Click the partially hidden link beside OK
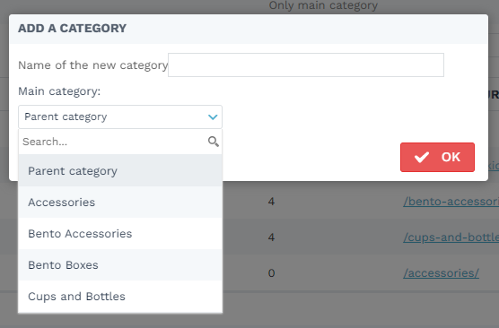Viewport: 499px width, 328px height. pyautogui.click(x=494, y=166)
